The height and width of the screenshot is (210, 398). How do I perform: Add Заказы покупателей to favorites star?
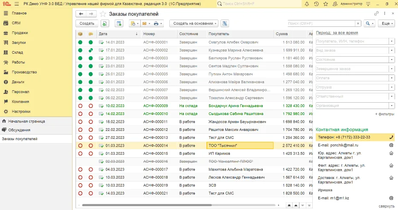[x=103, y=14]
